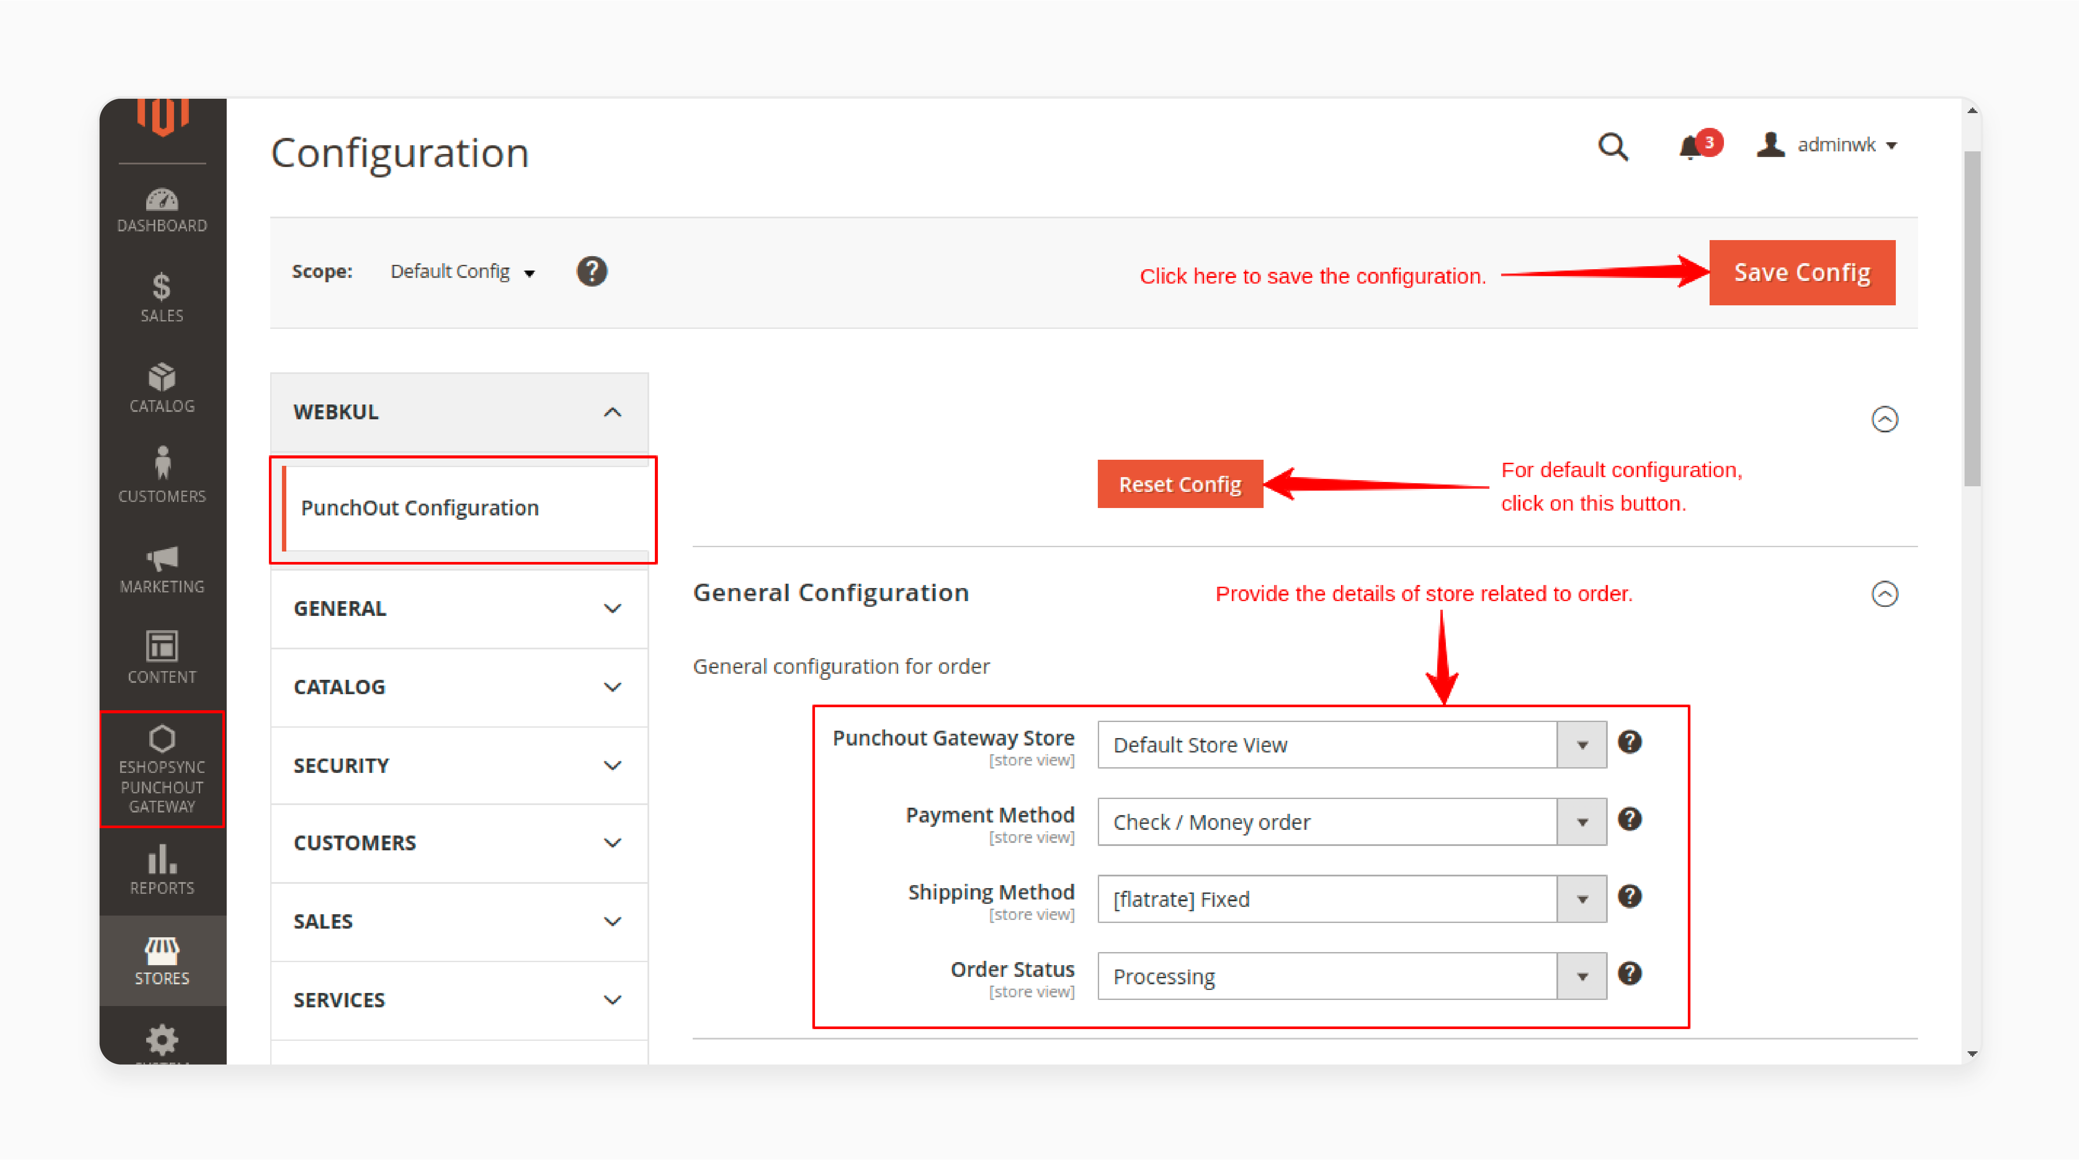Open Punchout Gateway Store dropdown
This screenshot has height=1160, width=2079.
(1352, 745)
